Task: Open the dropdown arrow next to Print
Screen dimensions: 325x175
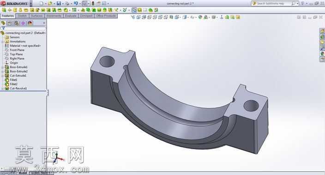Action: point(71,4)
